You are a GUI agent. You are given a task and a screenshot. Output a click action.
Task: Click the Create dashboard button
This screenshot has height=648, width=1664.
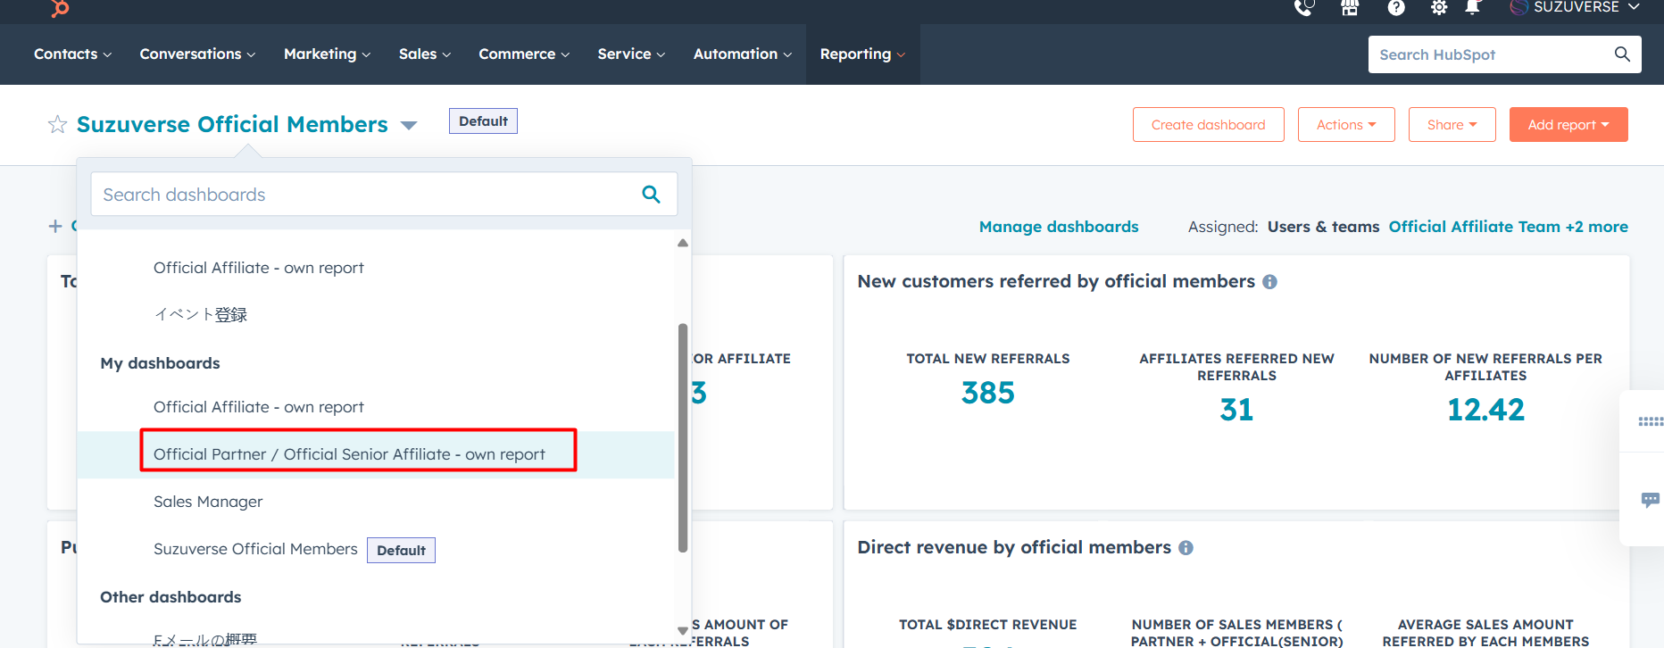pyautogui.click(x=1208, y=125)
